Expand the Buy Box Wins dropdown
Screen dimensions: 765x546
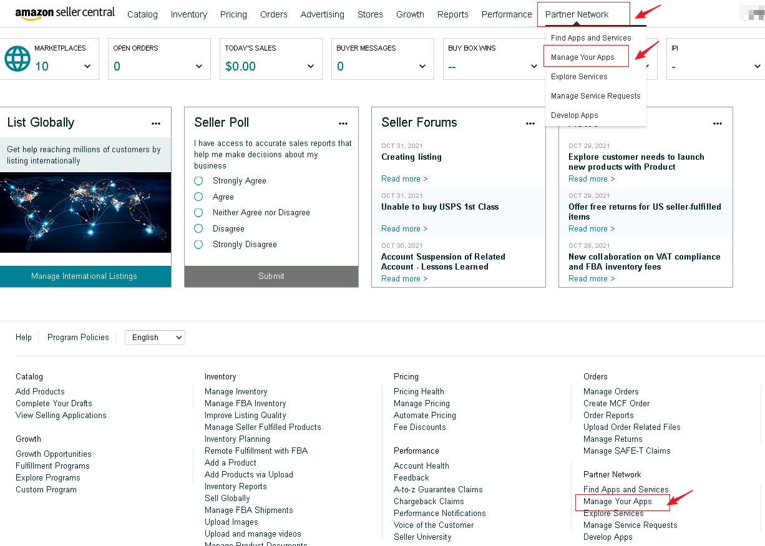pos(534,67)
